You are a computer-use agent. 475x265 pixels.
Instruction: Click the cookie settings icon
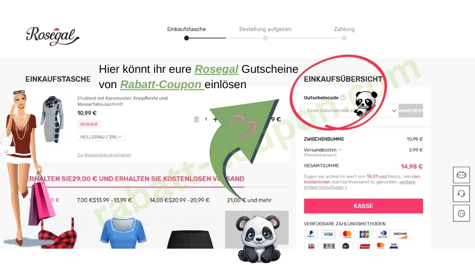tap(461, 213)
